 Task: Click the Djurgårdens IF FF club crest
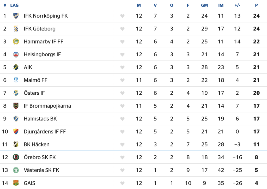(x=16, y=131)
